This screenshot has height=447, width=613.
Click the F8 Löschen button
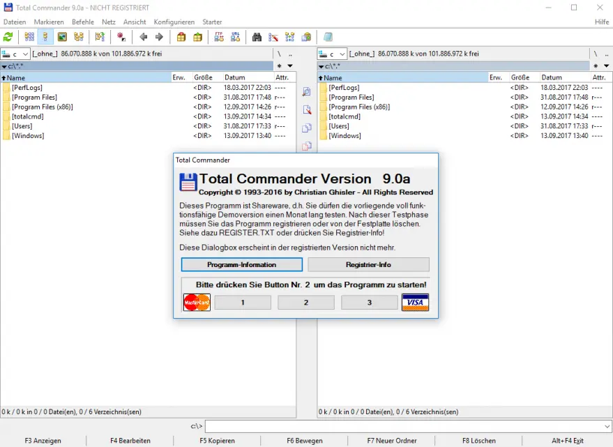click(x=479, y=441)
